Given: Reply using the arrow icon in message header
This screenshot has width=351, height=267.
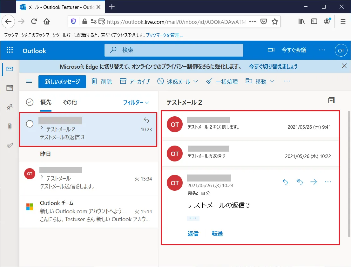Looking at the screenshot, I should point(285,182).
